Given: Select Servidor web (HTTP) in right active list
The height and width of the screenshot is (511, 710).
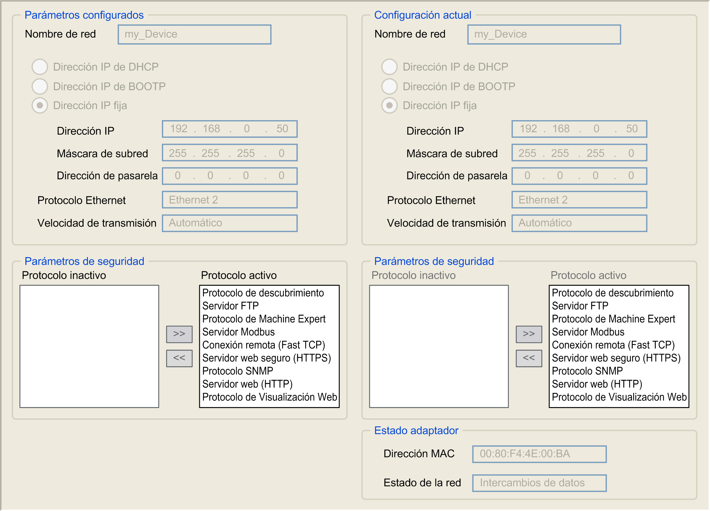Looking at the screenshot, I should pyautogui.click(x=597, y=384).
